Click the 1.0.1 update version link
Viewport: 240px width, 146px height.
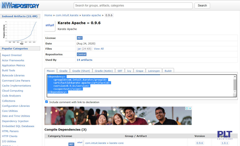225,143
